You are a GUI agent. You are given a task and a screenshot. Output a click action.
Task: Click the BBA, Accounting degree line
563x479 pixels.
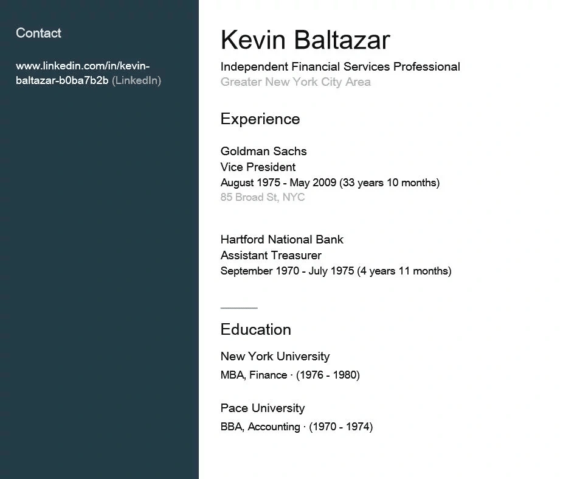297,427
